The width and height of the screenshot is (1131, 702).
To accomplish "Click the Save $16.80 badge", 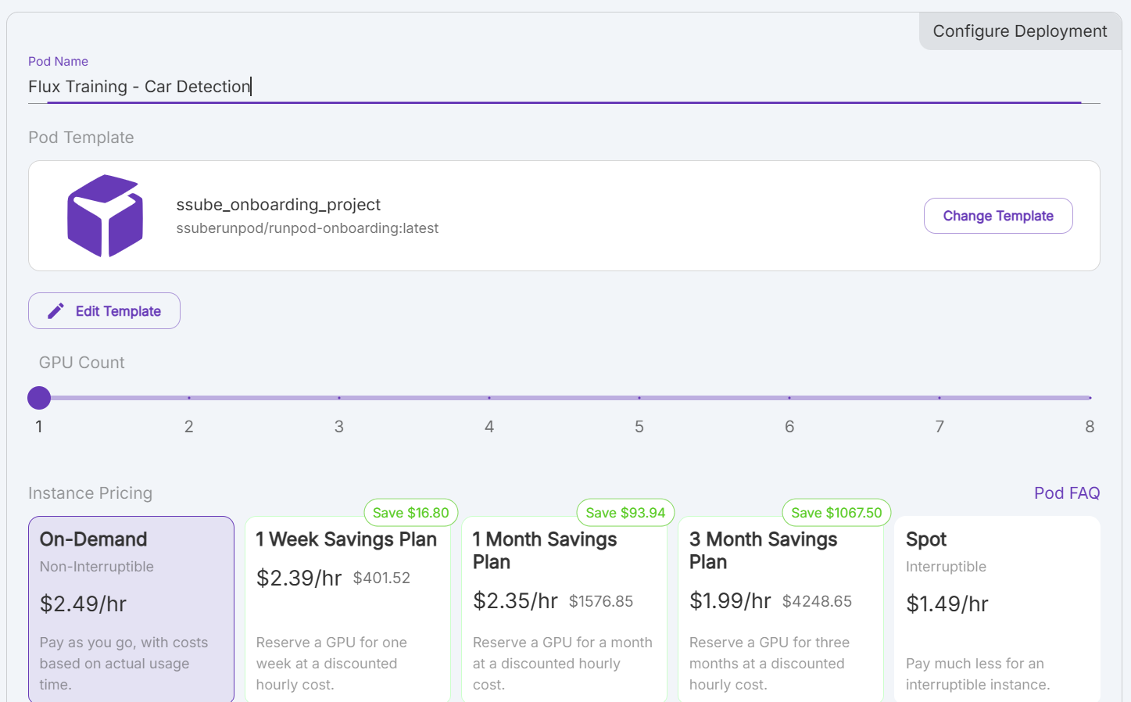I will pos(410,513).
